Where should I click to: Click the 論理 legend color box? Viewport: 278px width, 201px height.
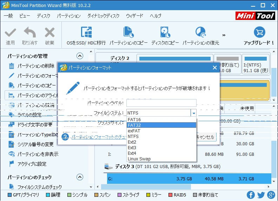(48, 195)
